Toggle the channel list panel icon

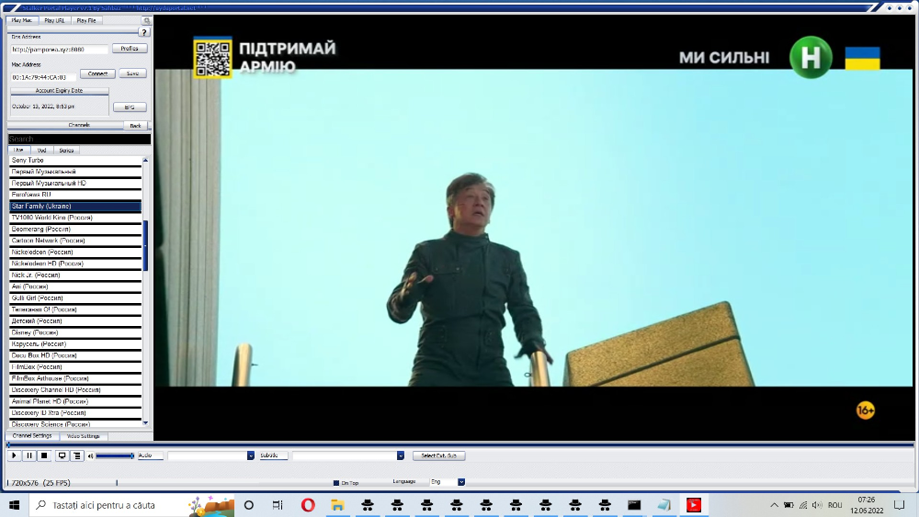click(77, 455)
